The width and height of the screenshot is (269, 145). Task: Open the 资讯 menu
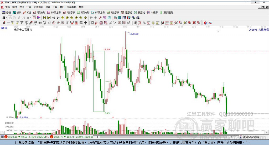(22, 7)
